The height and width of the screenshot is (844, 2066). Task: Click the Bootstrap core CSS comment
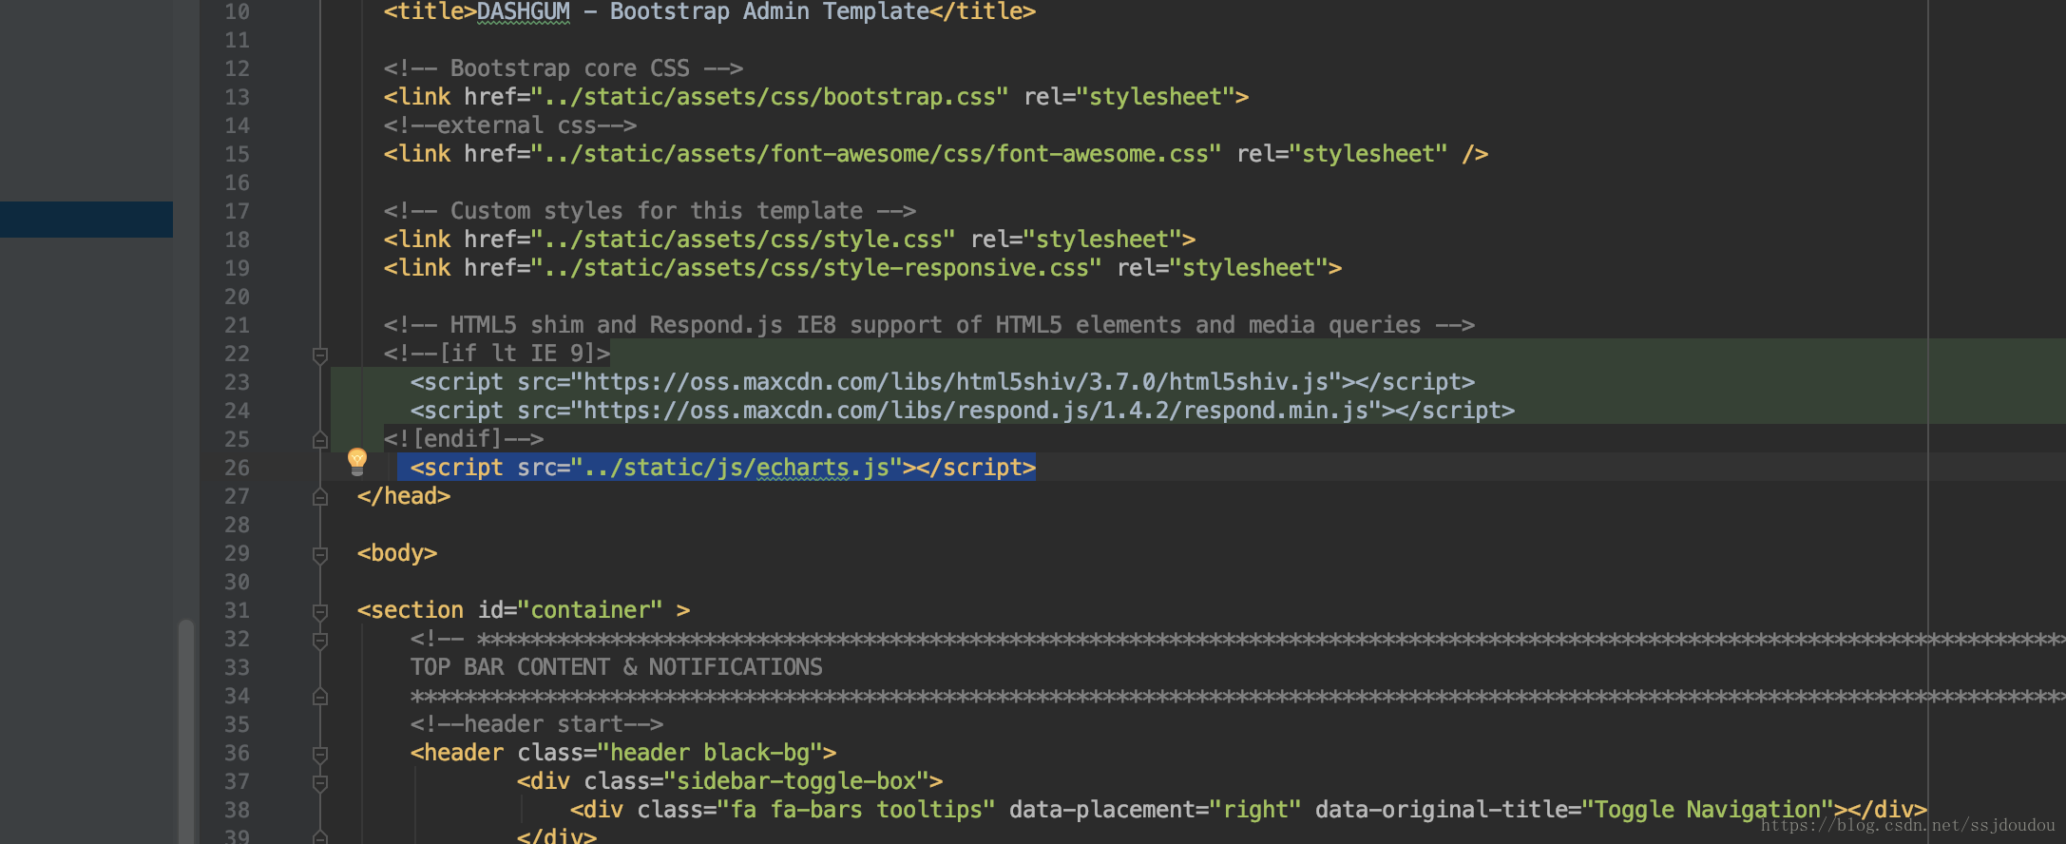(x=564, y=68)
